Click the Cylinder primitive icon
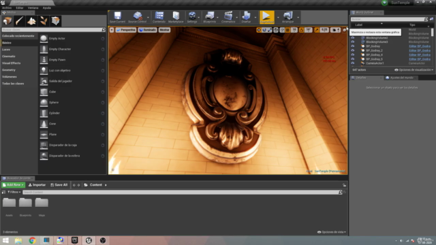Screen dimensions: 436x245 (44, 114)
